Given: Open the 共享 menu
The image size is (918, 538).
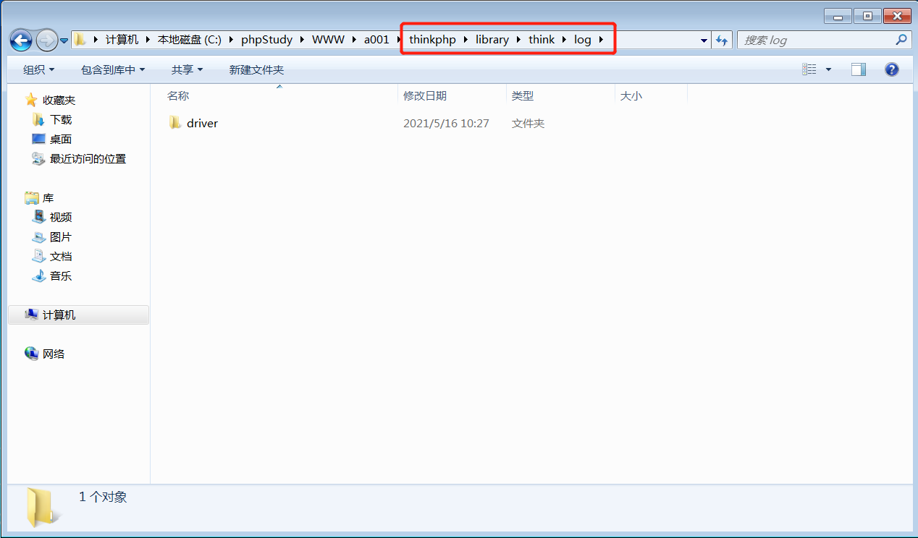Looking at the screenshot, I should pyautogui.click(x=187, y=69).
